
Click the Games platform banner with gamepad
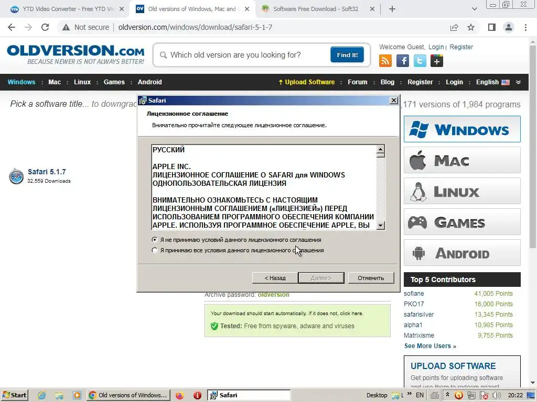462,222
